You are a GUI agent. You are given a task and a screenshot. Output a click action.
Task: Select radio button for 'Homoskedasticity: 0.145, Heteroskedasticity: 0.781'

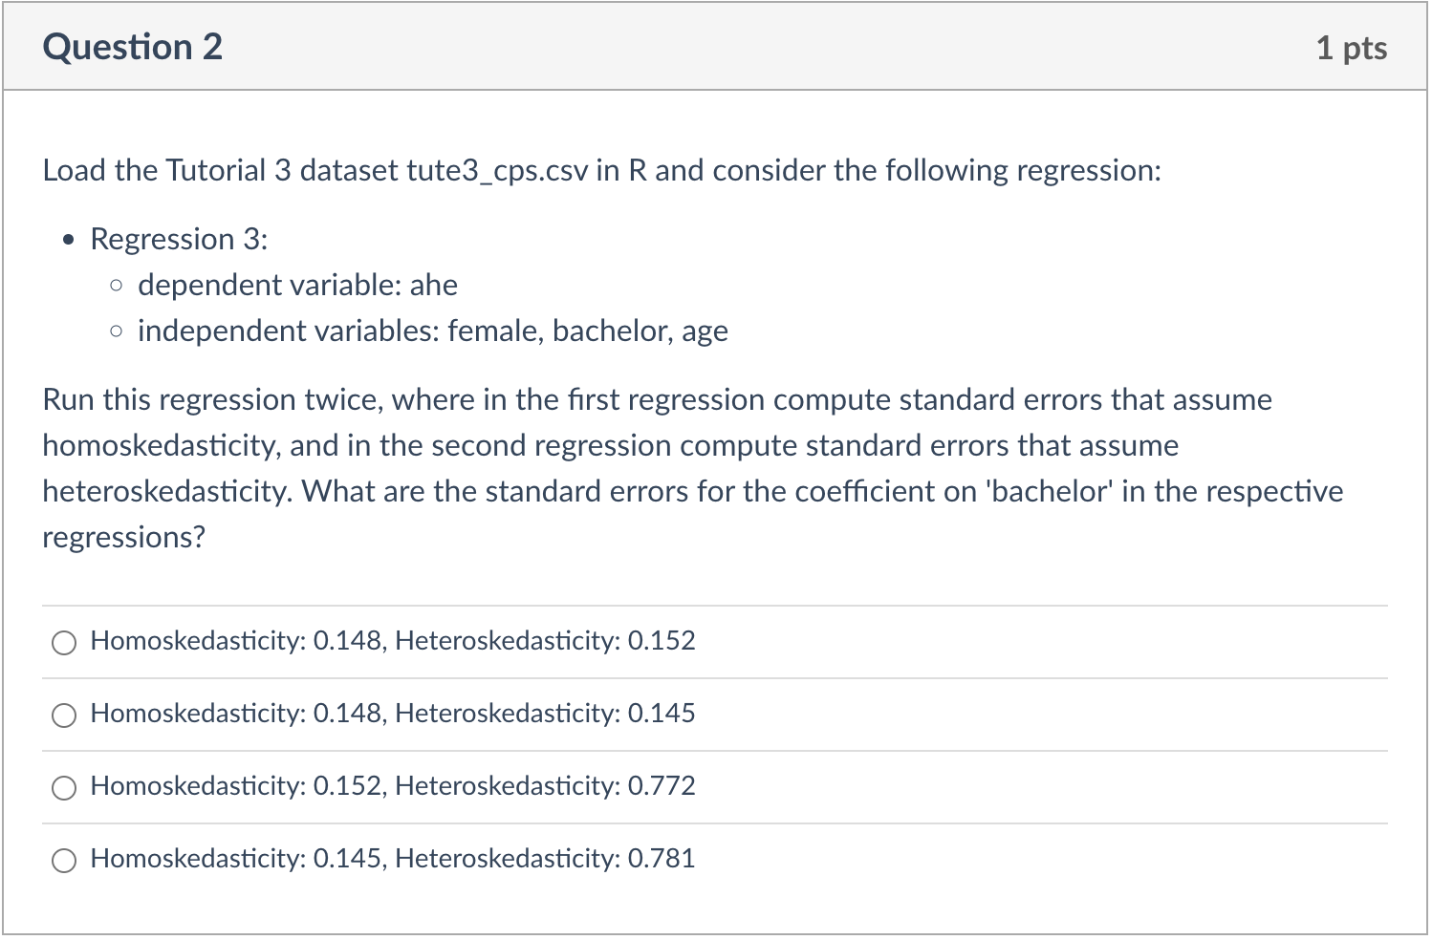pos(64,861)
